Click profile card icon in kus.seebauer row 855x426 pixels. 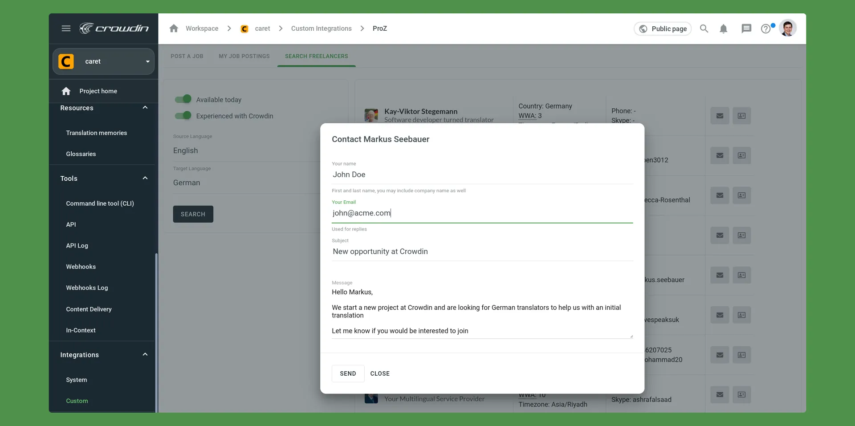[x=741, y=275]
